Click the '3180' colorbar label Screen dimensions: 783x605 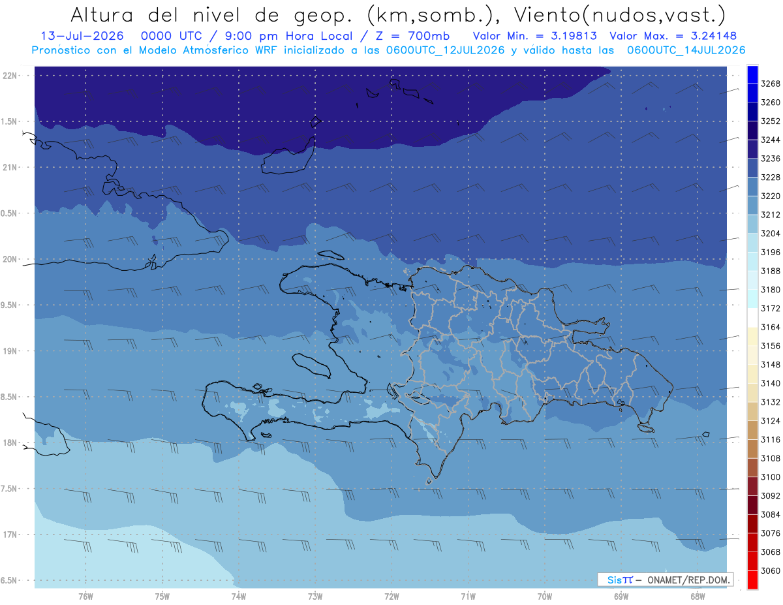click(x=771, y=290)
